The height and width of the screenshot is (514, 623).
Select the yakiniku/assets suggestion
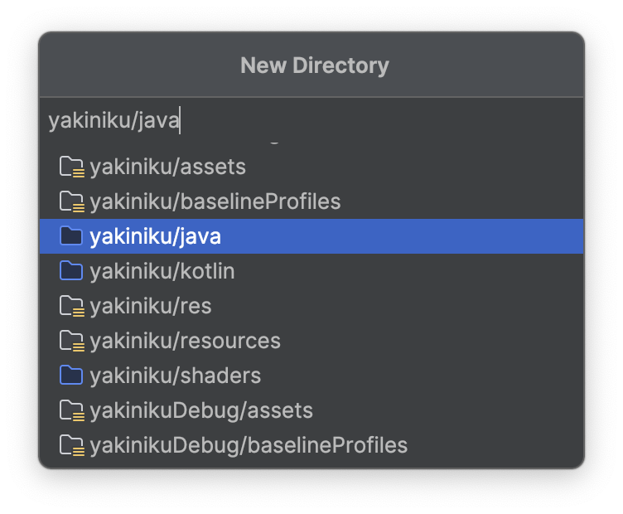168,167
